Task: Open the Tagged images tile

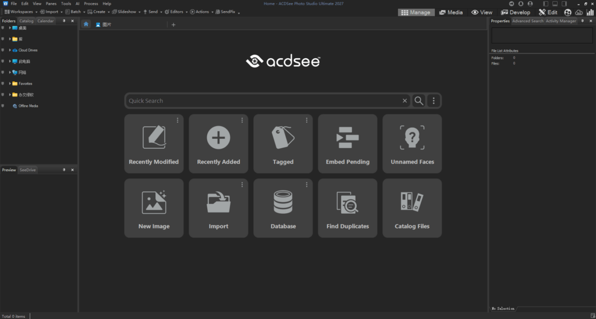Action: pyautogui.click(x=283, y=144)
